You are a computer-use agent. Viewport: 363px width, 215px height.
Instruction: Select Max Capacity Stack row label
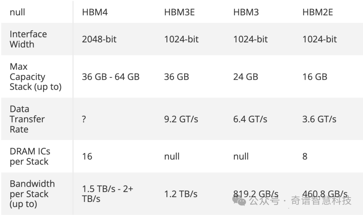coord(35,77)
